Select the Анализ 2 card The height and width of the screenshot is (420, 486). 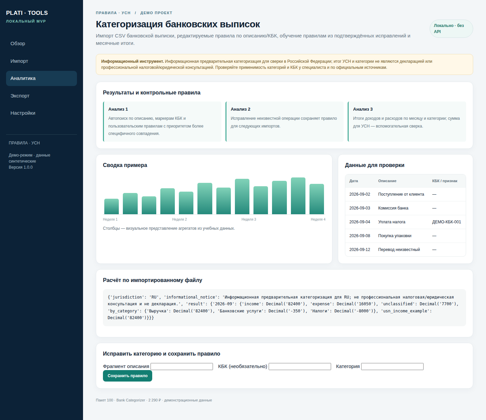(285, 121)
